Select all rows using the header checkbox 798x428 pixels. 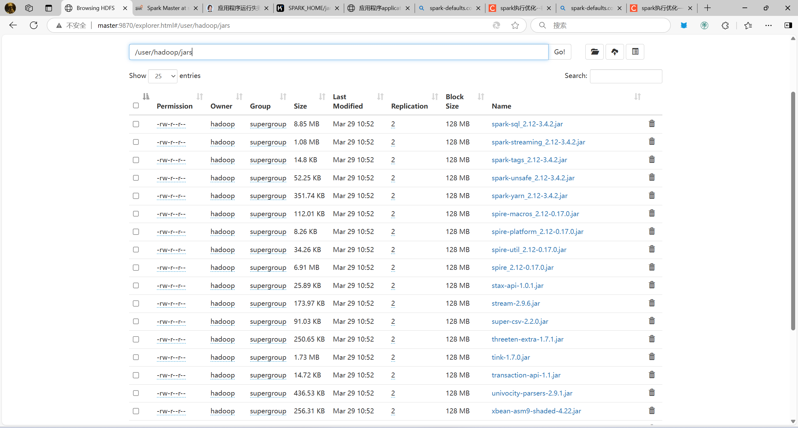[x=136, y=105]
